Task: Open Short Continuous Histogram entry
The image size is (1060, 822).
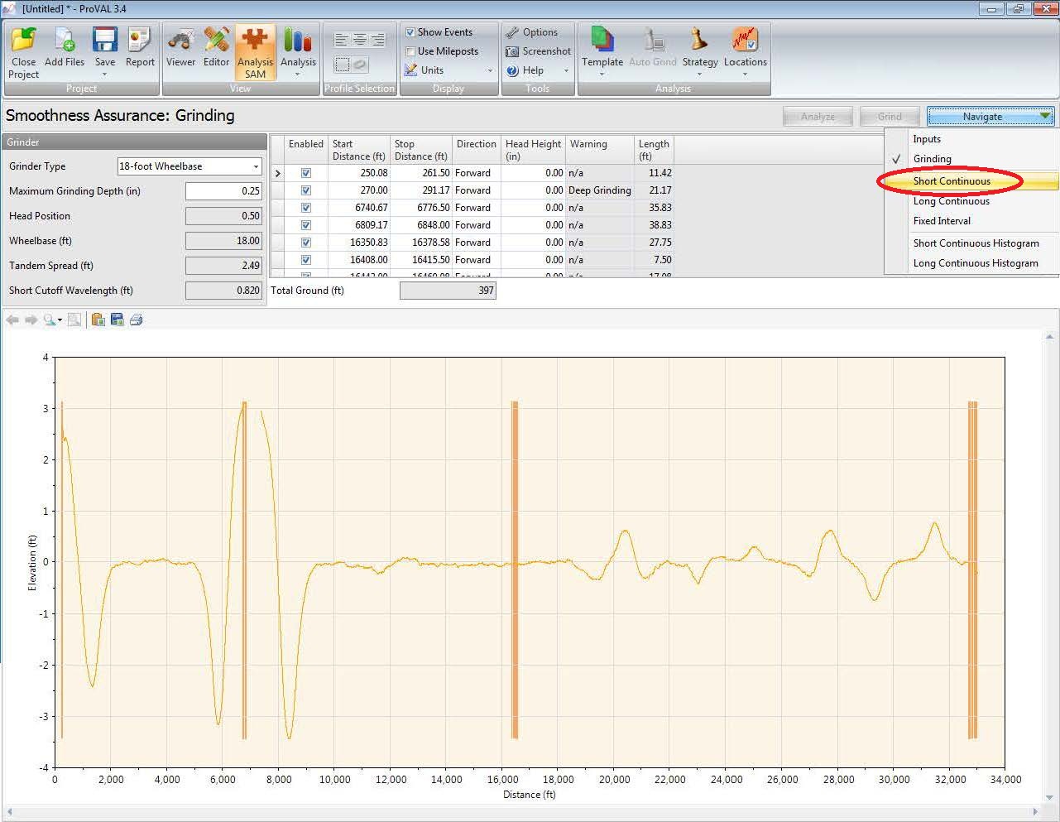Action: [x=976, y=243]
